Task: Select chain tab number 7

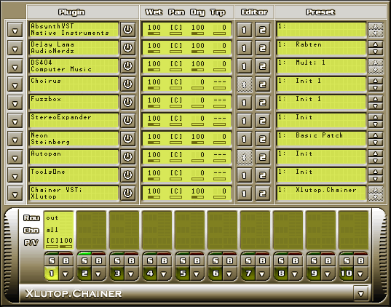Action: [x=248, y=274]
